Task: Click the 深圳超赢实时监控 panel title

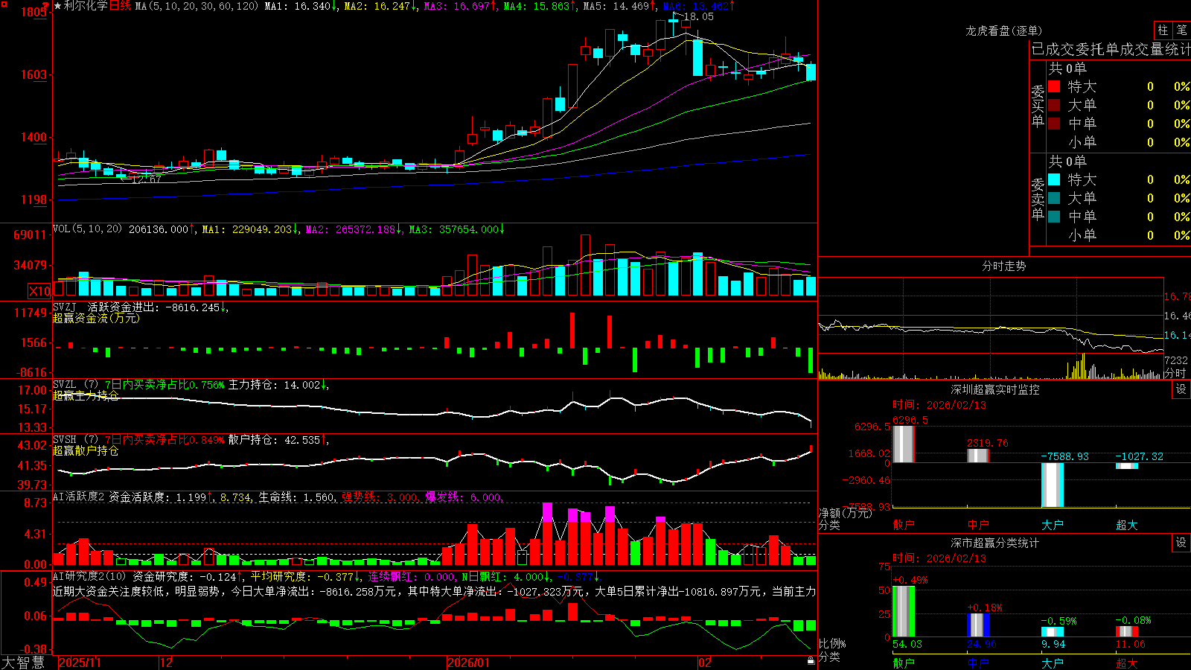Action: 995,389
